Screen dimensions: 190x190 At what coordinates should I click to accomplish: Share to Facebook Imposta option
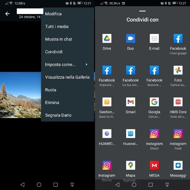click(x=107, y=70)
